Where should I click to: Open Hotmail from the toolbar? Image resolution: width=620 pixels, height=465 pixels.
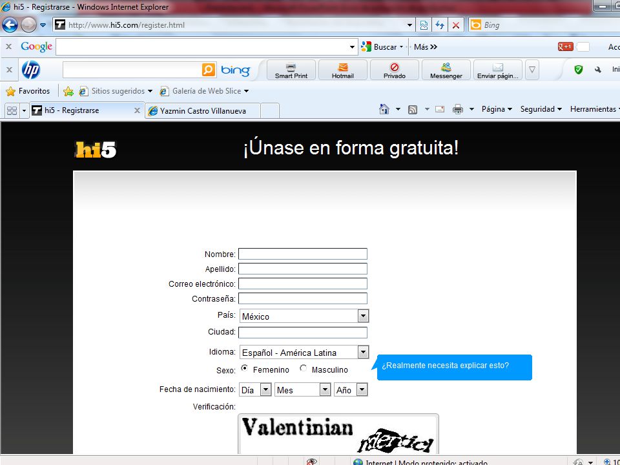(343, 70)
